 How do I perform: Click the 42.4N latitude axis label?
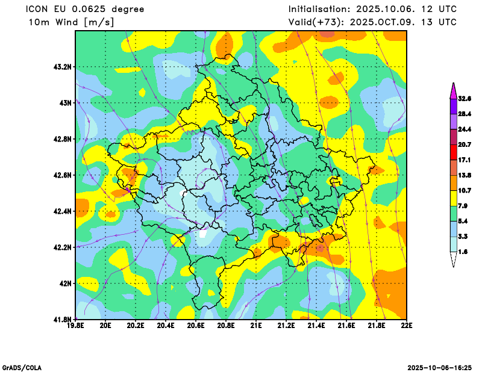point(62,211)
